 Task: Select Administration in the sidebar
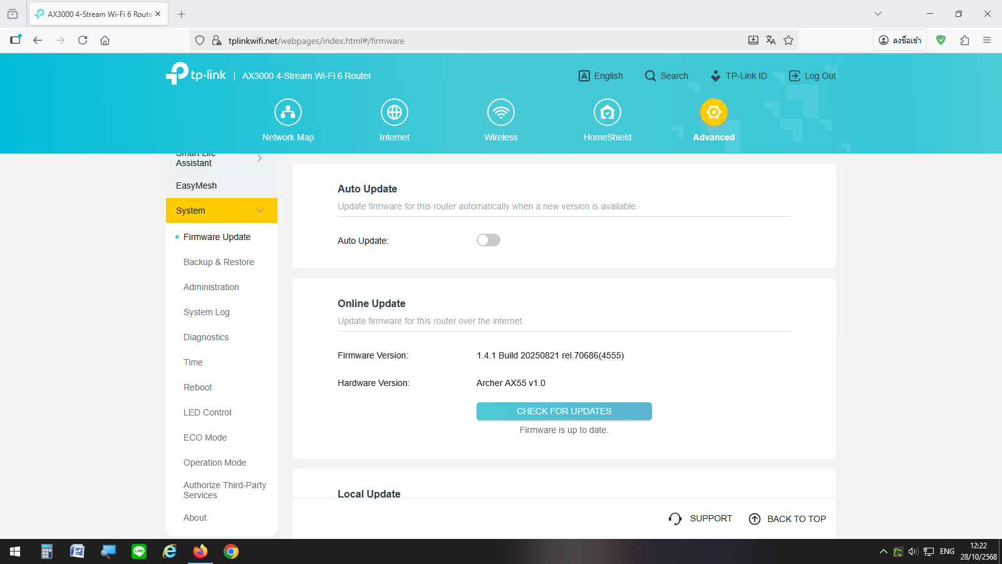point(211,287)
